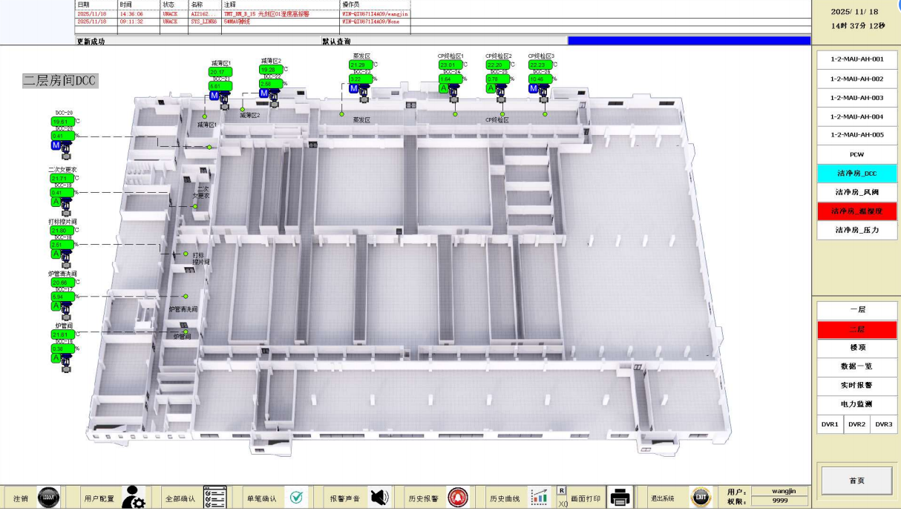The image size is (901, 511).
Task: Toggle the M mode indicator for 减薄区1
Action: click(x=214, y=96)
